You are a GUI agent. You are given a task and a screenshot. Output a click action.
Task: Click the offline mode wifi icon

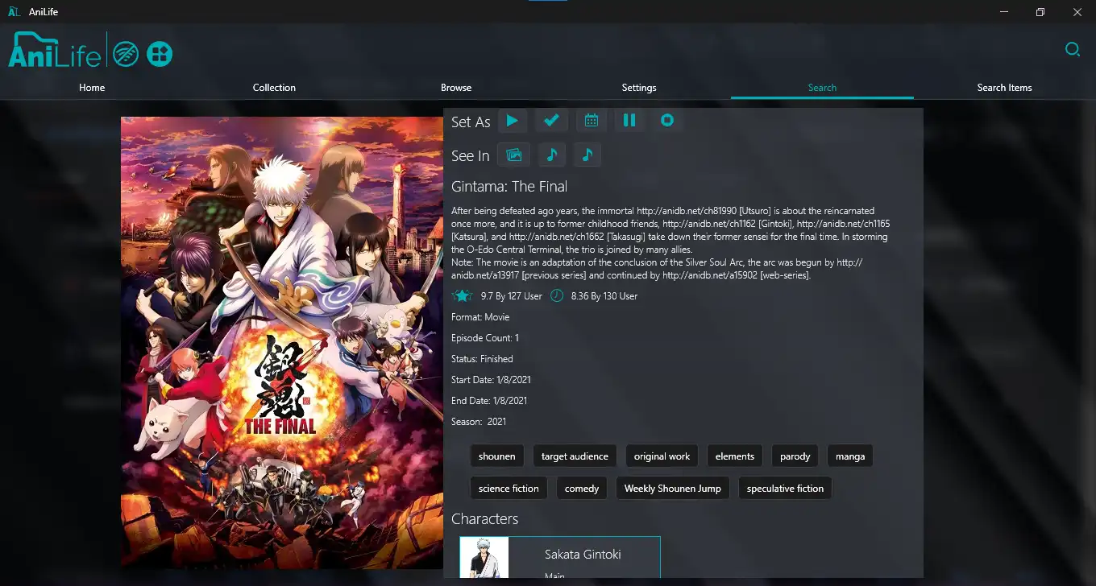(127, 54)
